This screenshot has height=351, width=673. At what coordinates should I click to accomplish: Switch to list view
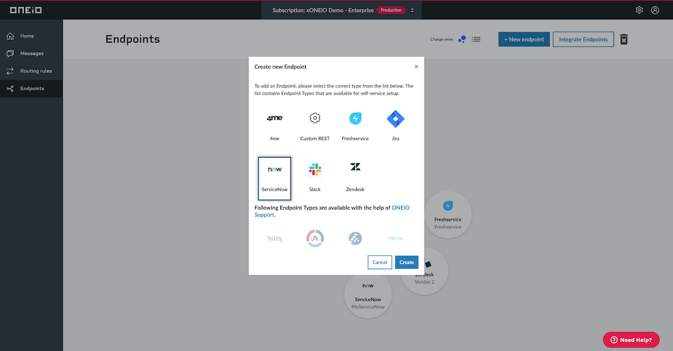pos(476,39)
